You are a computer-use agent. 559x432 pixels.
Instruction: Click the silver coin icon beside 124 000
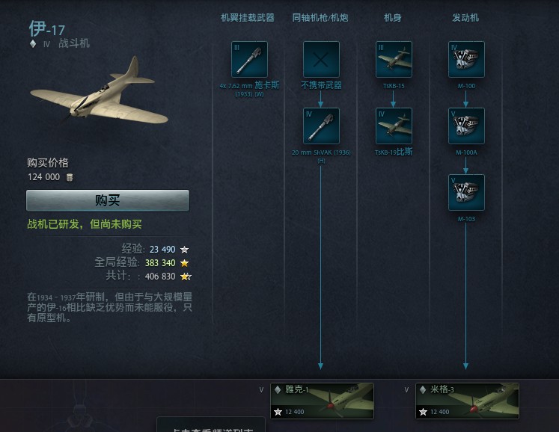(70, 177)
